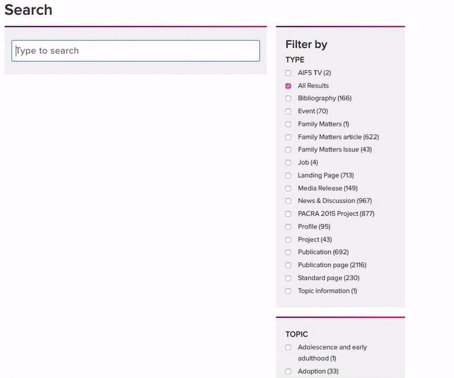
Task: Check News & Discussion (967) filter
Action: pos(288,201)
